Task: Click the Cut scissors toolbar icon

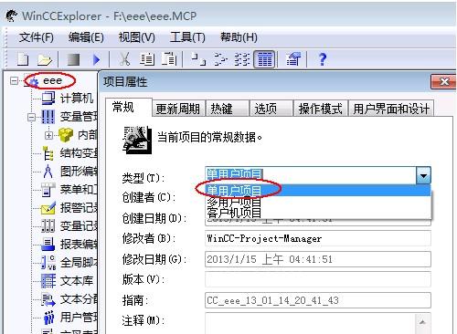Action: (124, 59)
